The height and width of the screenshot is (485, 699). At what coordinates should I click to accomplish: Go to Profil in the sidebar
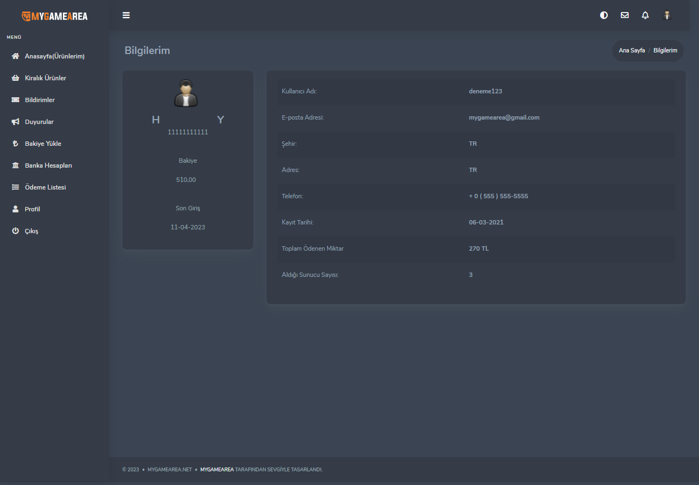32,209
